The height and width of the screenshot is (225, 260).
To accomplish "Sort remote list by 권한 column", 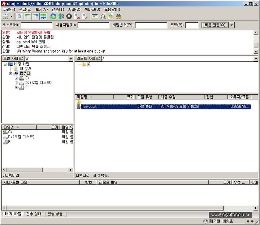I will click(x=216, y=97).
